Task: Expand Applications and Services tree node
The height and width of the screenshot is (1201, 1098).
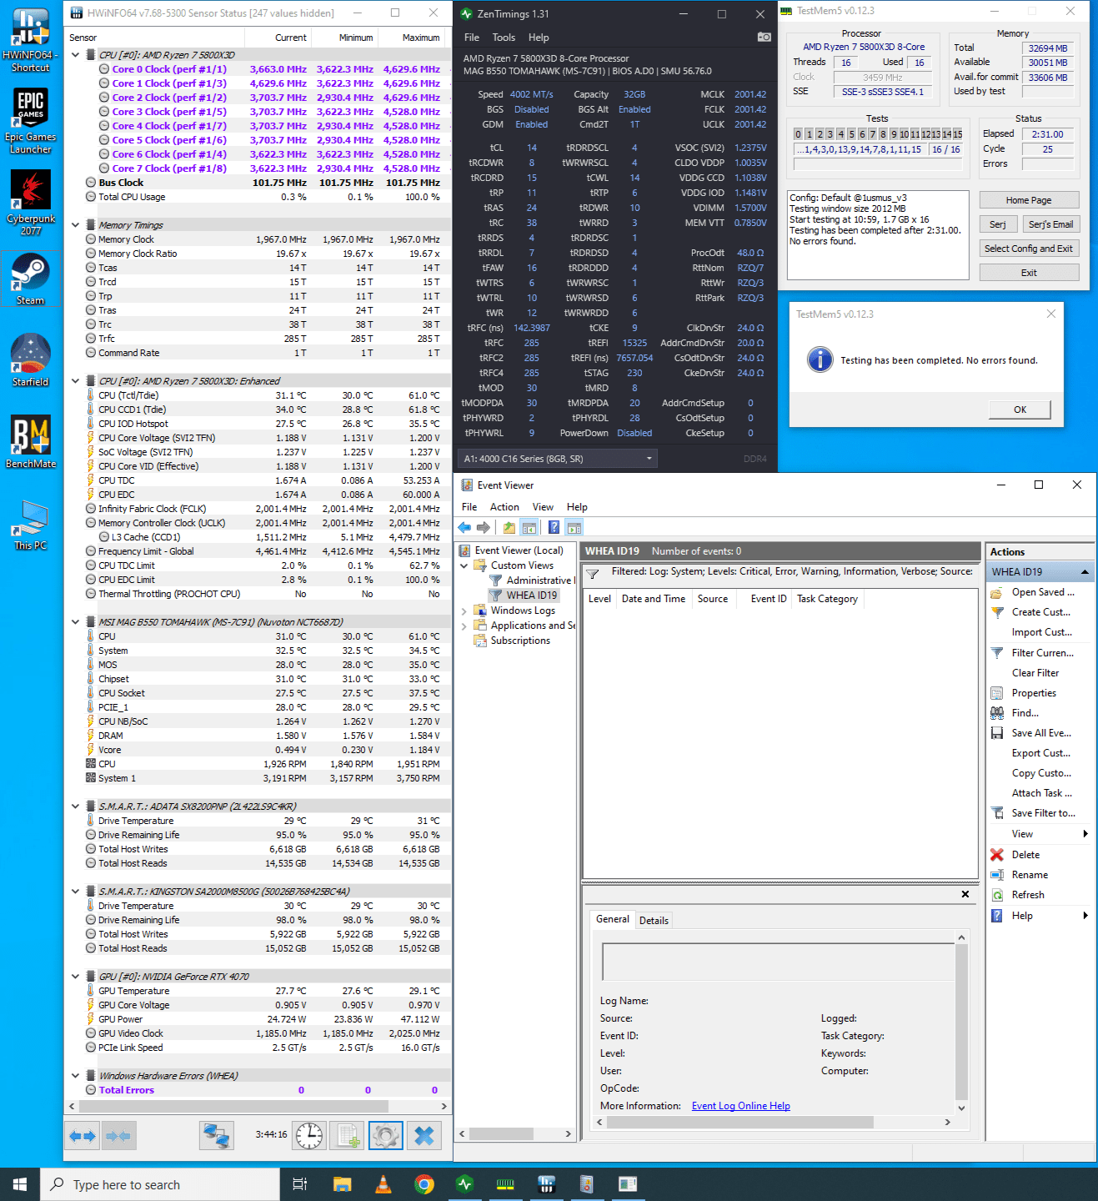Action: pos(464,626)
